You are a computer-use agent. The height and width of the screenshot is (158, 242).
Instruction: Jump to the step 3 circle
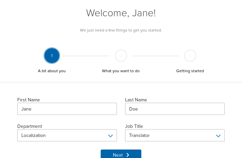[190, 56]
